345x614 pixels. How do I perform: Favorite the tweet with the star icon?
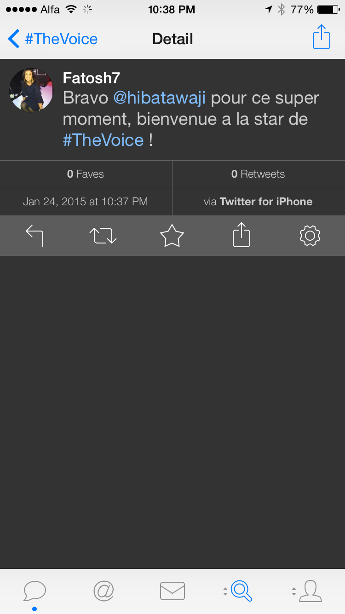(172, 236)
